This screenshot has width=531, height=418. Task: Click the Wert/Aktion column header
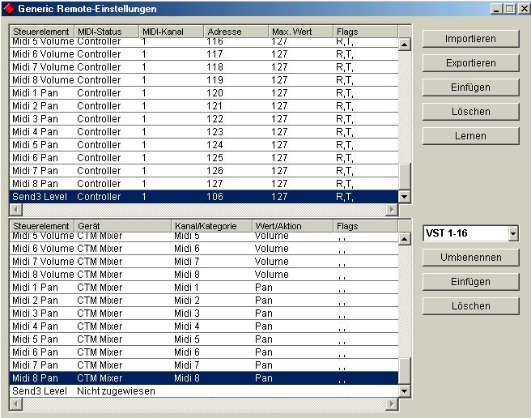tap(291, 226)
